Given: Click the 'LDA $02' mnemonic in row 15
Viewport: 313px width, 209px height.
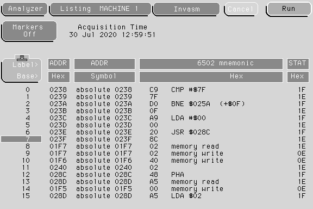Looking at the screenshot, I should 186,196.
